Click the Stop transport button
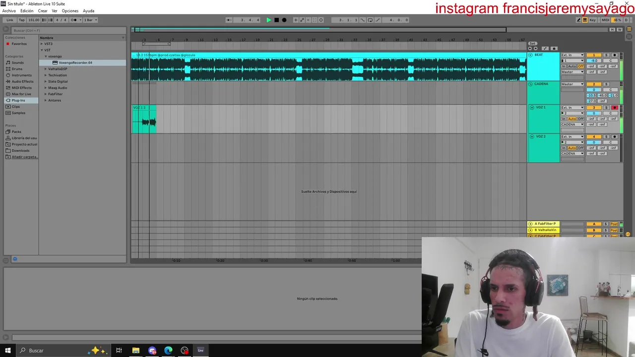The image size is (635, 357). click(276, 20)
